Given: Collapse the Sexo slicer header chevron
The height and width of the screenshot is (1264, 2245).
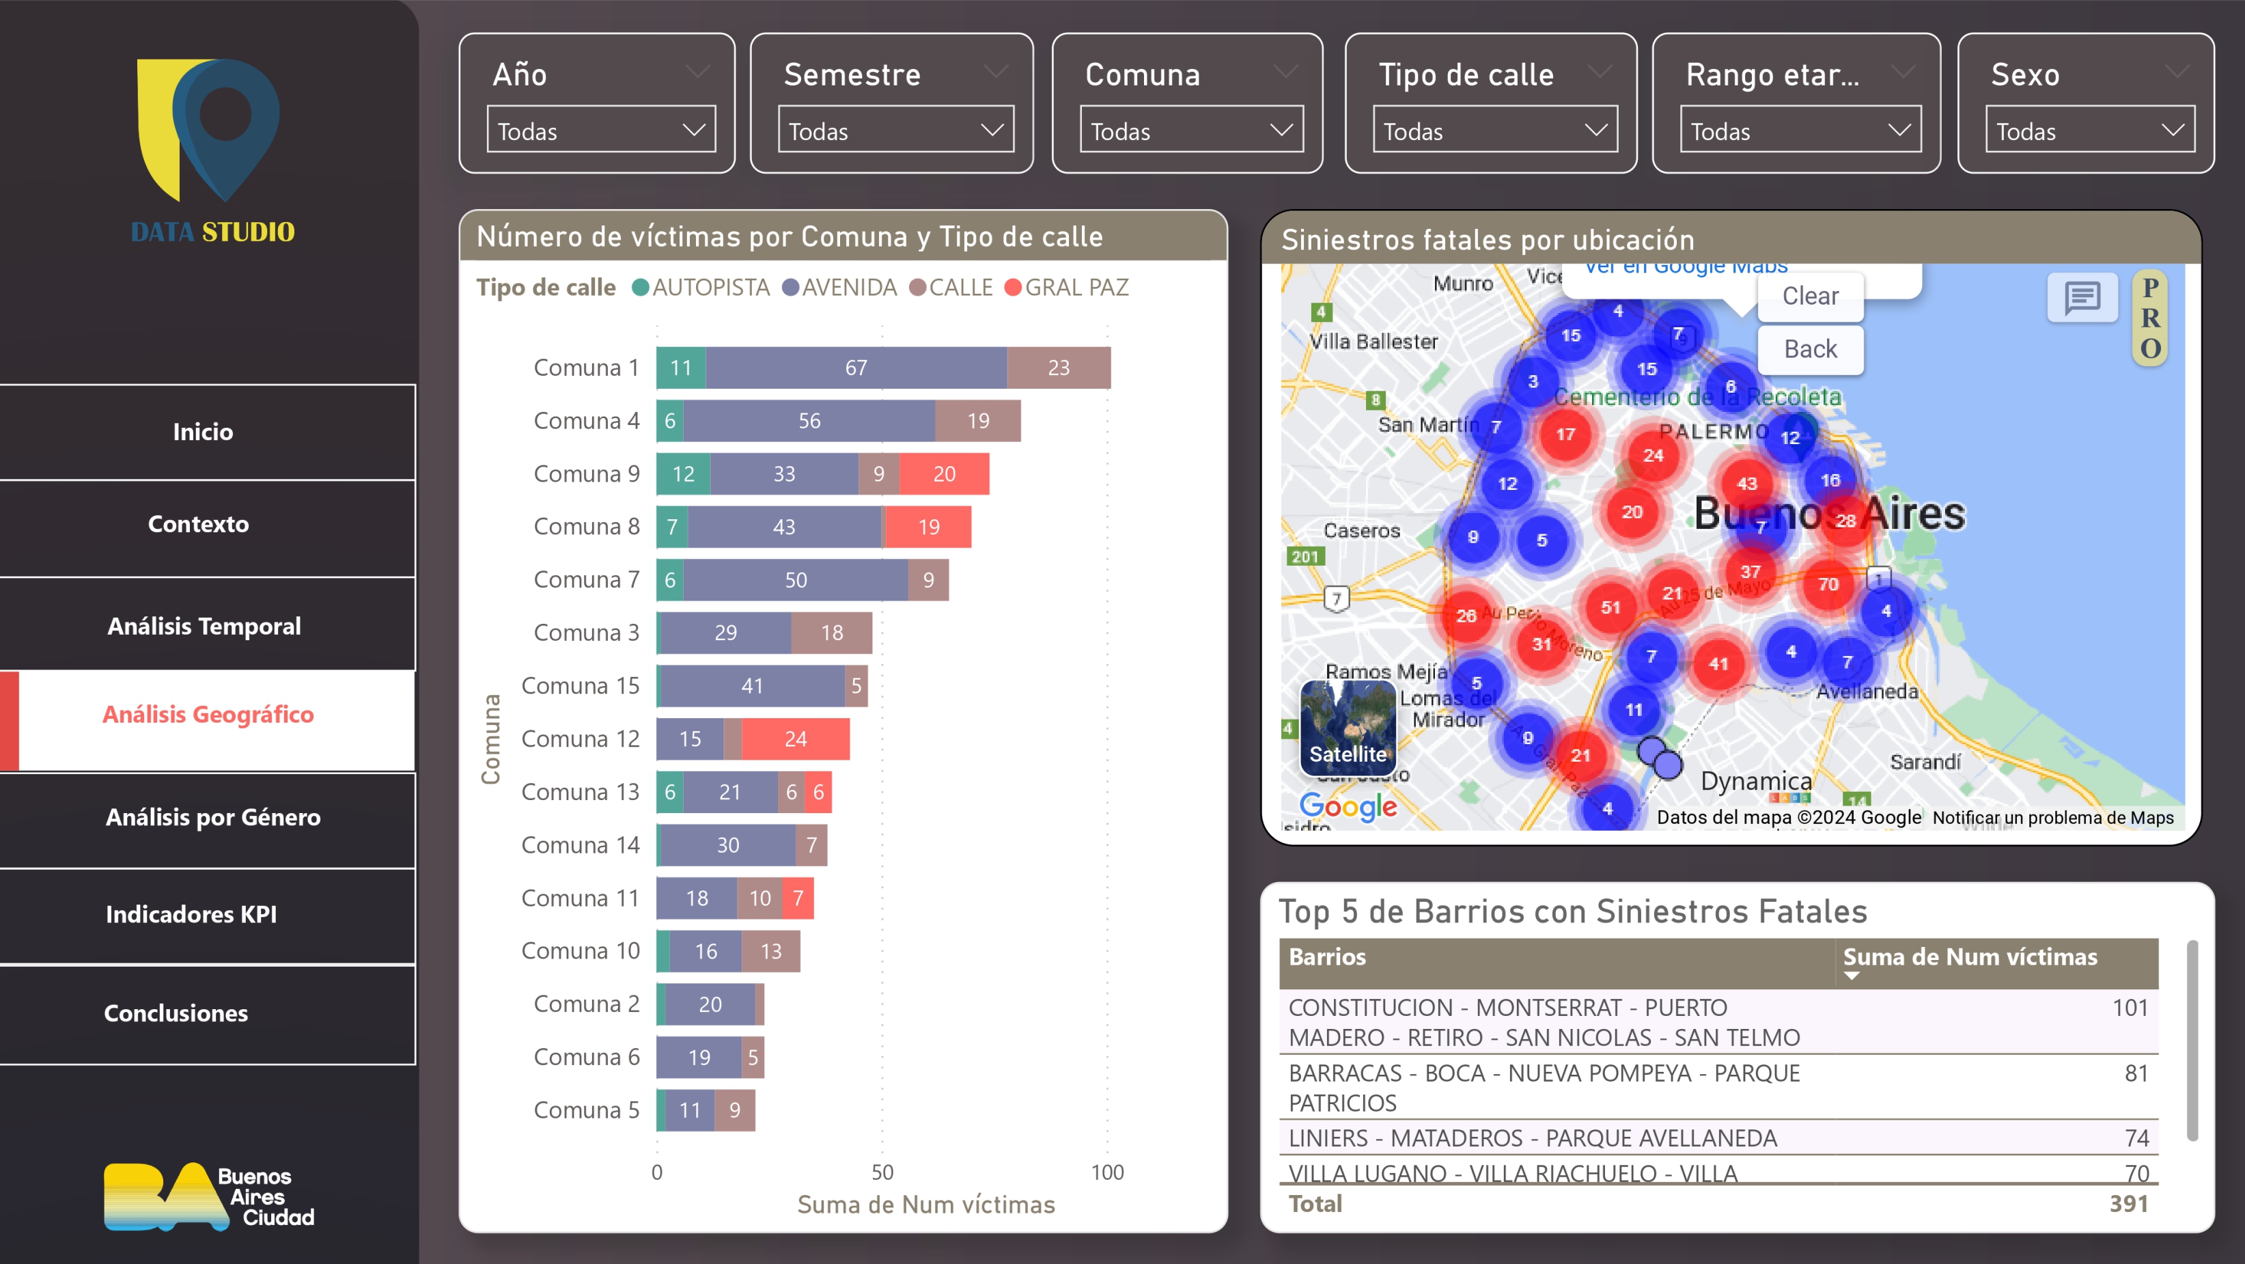Looking at the screenshot, I should coord(2176,72).
